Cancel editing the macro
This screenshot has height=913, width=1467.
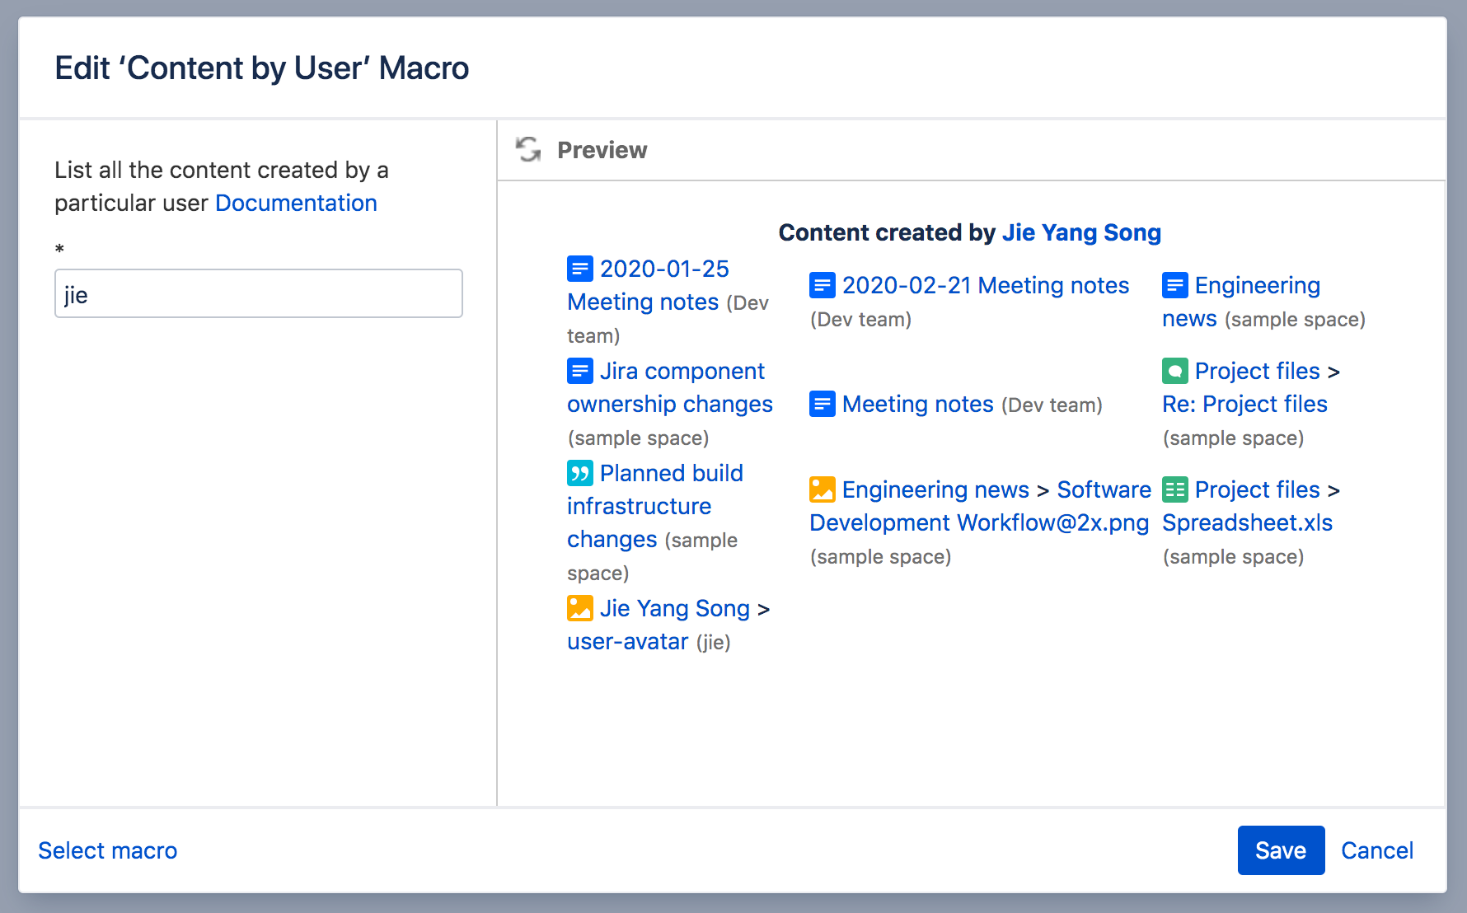pyautogui.click(x=1376, y=850)
